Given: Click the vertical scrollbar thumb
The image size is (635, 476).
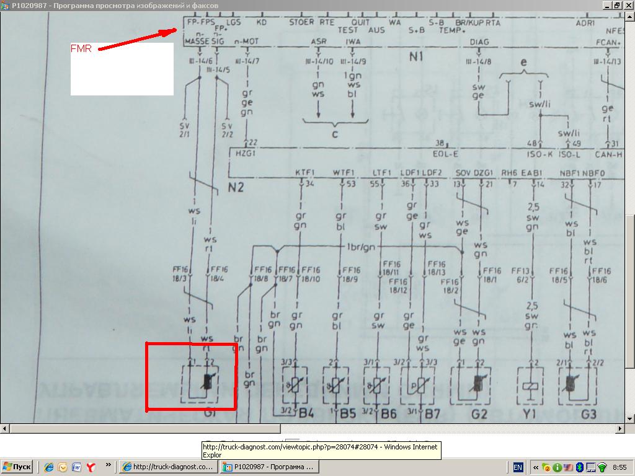Looking at the screenshot, I should pos(630,290).
